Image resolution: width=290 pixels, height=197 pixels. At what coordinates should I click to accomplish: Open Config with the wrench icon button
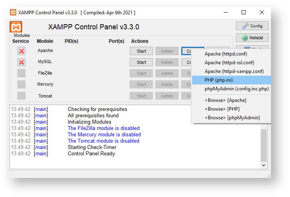pos(252,26)
